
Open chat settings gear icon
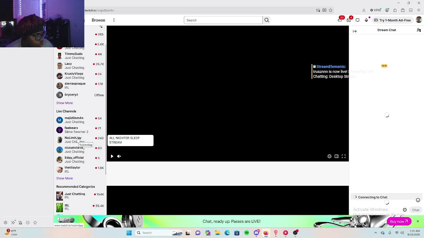[405, 210]
